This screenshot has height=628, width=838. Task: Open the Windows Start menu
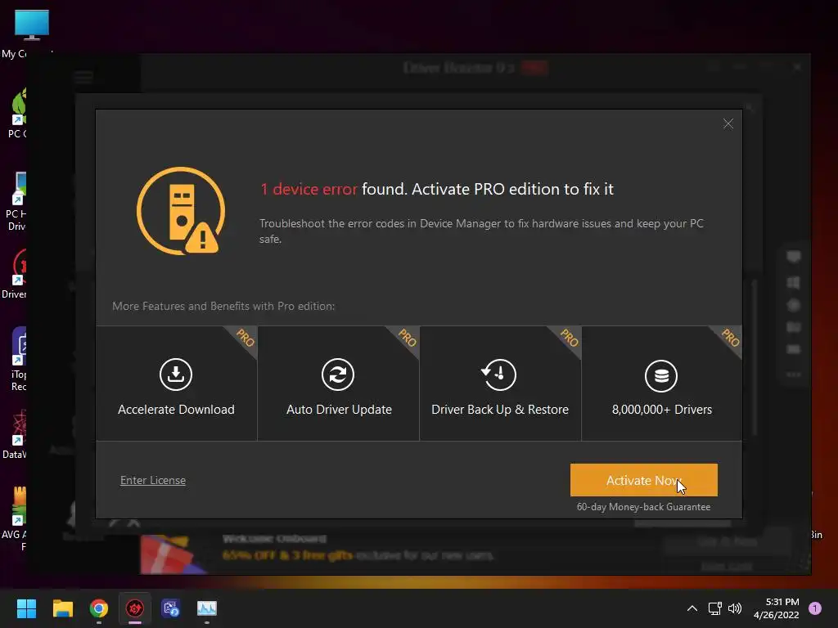(26, 608)
